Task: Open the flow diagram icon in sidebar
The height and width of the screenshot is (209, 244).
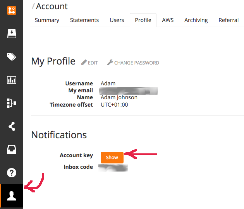Action: tap(12, 103)
